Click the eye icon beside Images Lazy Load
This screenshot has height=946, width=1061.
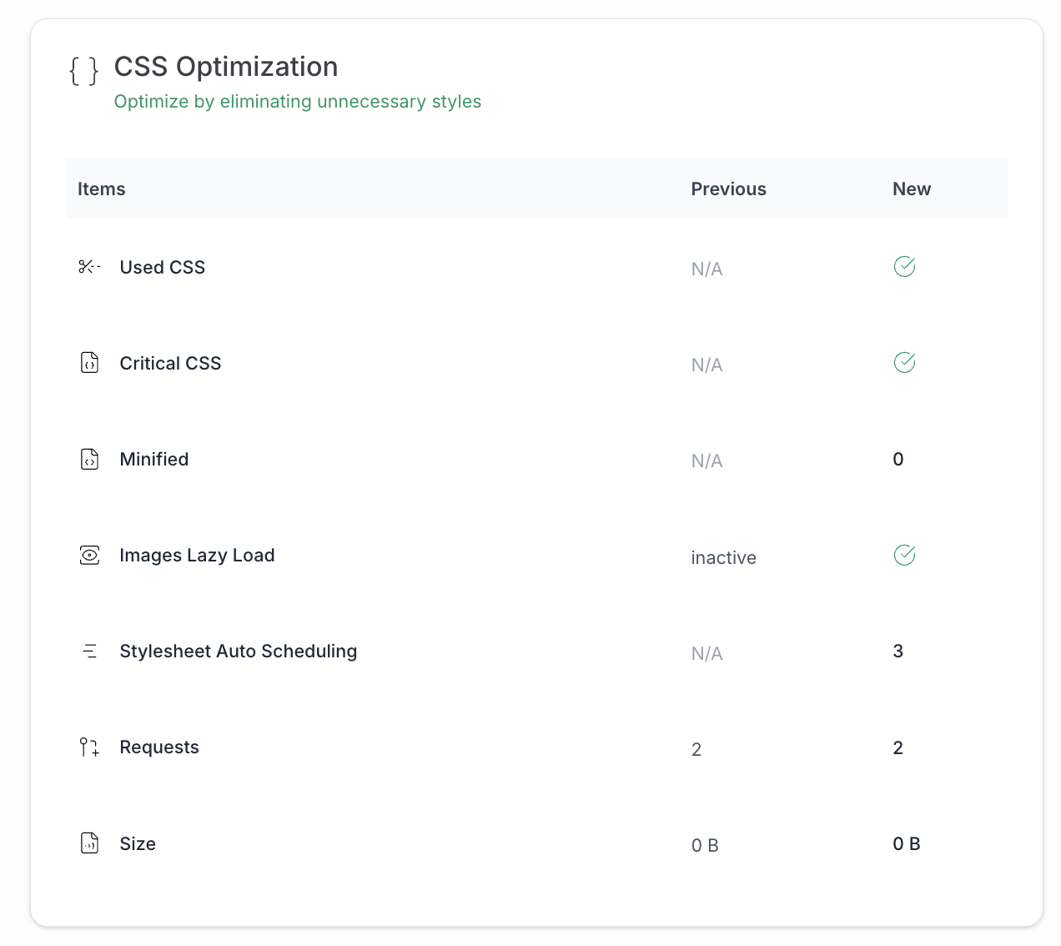pos(89,555)
